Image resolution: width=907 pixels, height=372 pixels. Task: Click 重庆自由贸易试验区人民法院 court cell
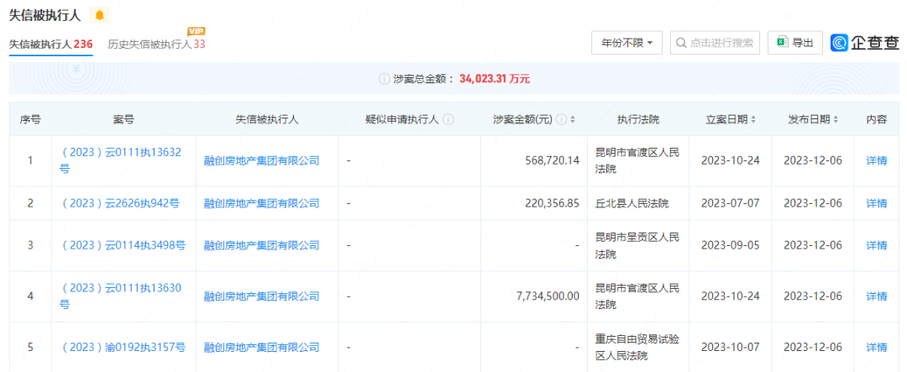(x=637, y=347)
